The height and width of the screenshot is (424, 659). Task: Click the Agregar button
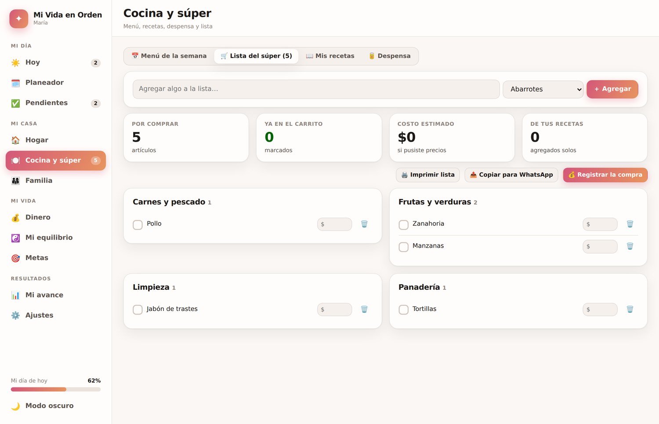point(612,89)
